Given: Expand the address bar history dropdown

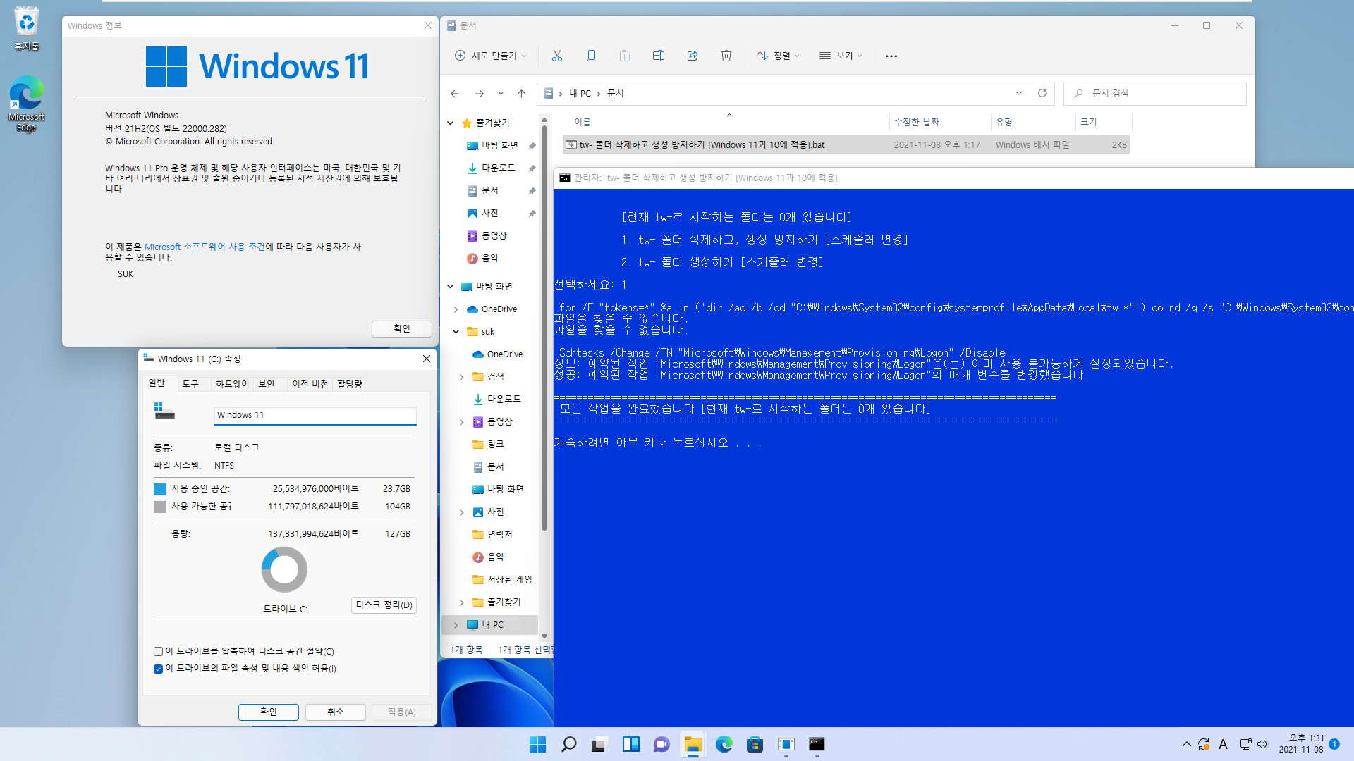Looking at the screenshot, I should click(x=1018, y=93).
